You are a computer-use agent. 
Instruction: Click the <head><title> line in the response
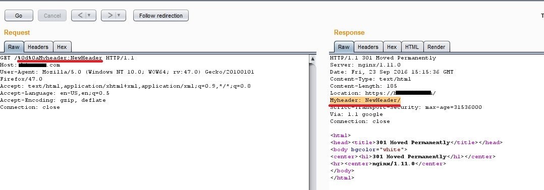(x=416, y=143)
